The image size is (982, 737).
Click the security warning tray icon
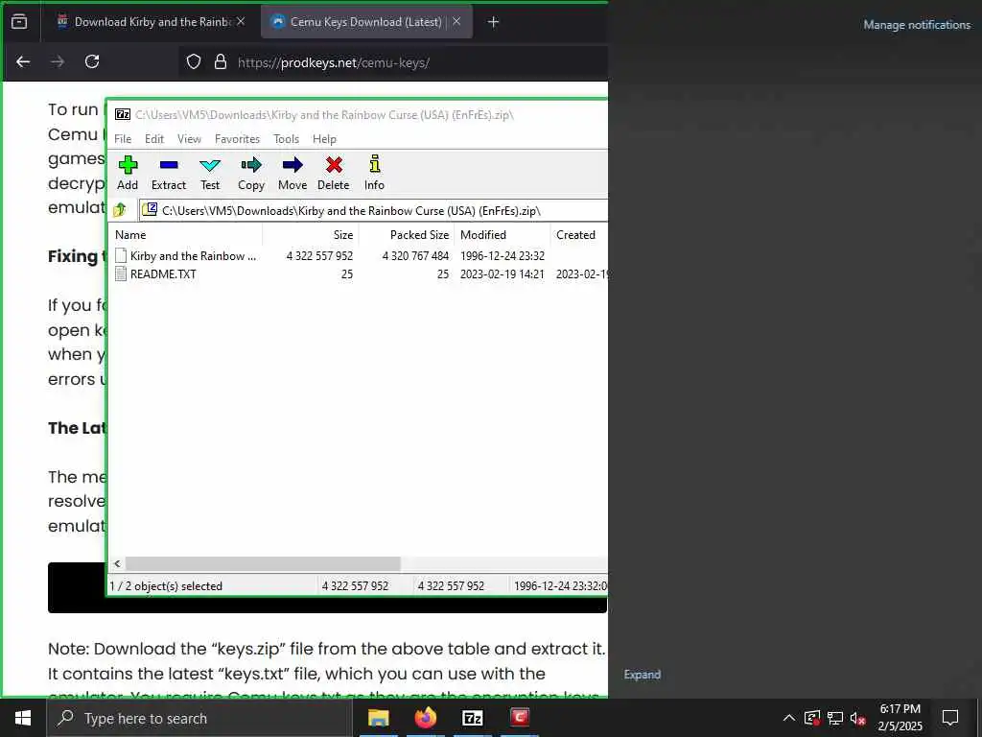[x=812, y=718]
